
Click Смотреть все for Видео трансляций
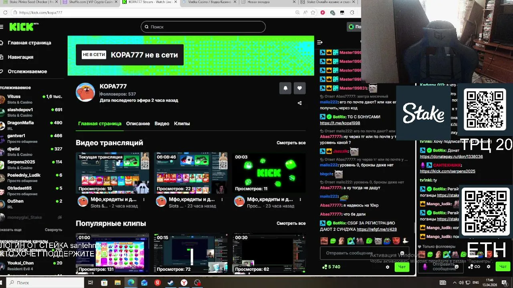(x=291, y=143)
